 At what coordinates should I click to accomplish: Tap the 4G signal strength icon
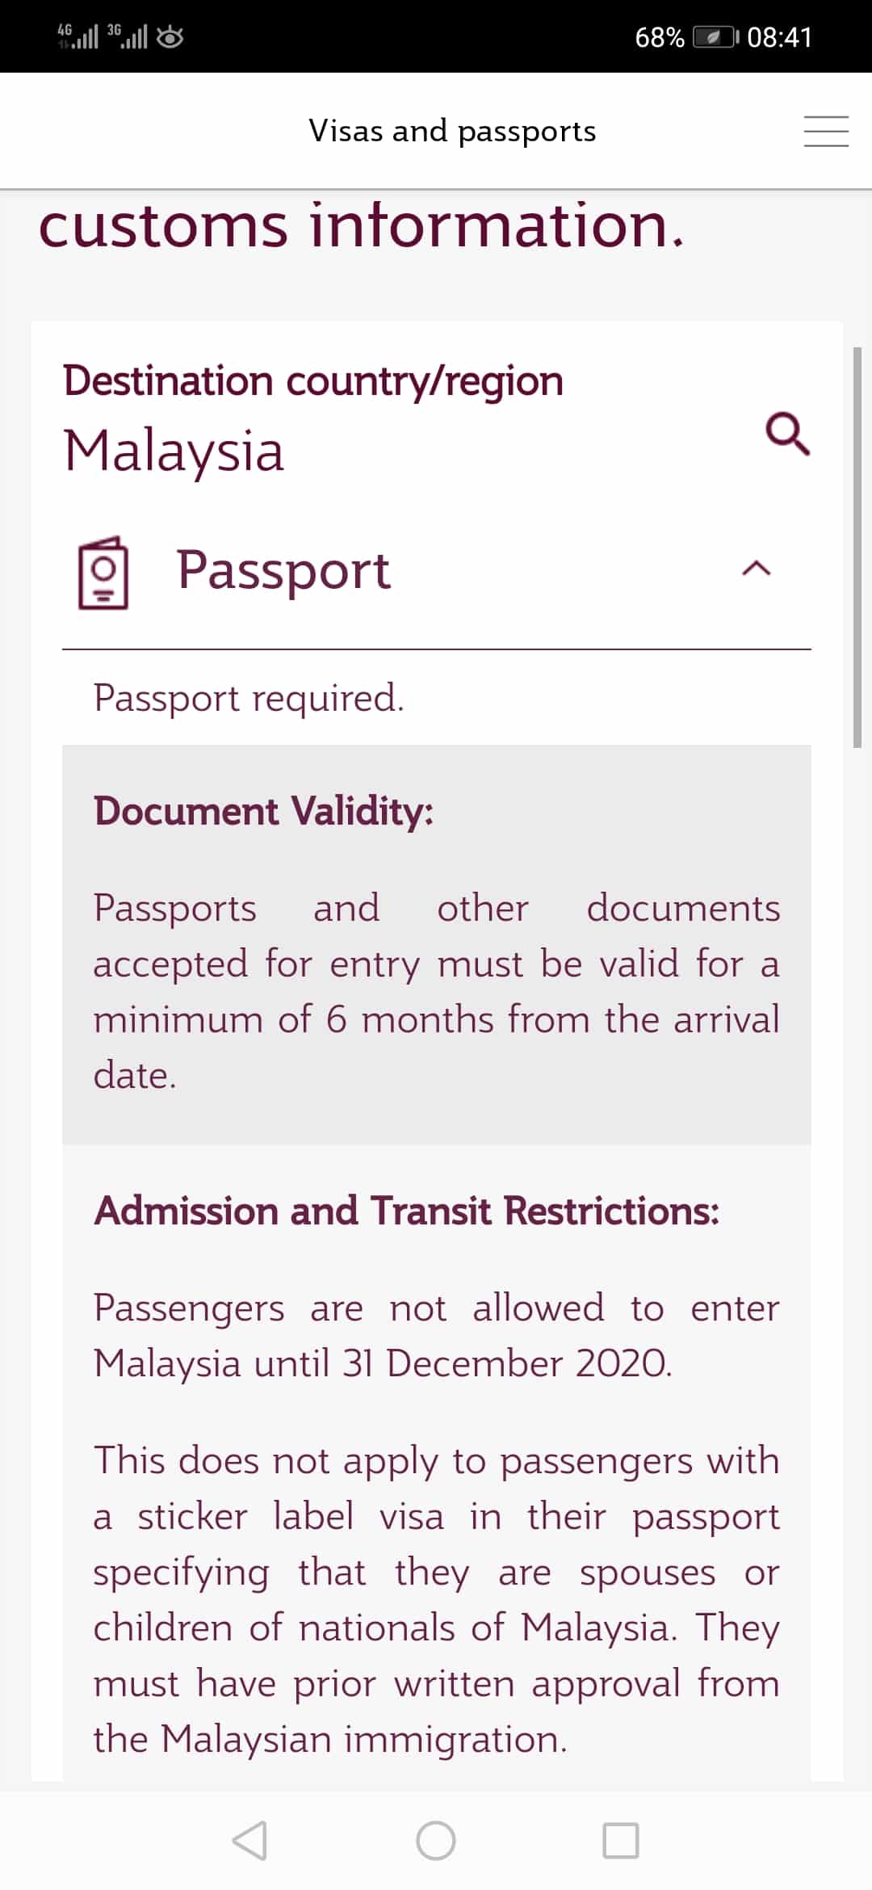78,36
